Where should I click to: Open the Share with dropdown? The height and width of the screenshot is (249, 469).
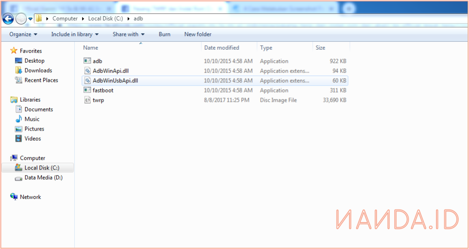(x=128, y=34)
